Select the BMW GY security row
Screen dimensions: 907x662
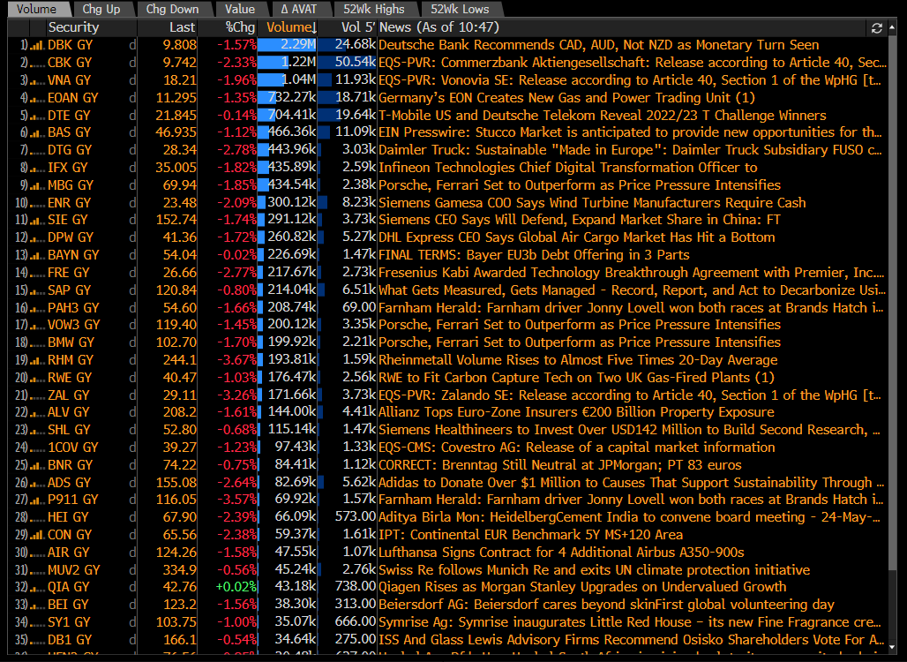click(x=448, y=342)
